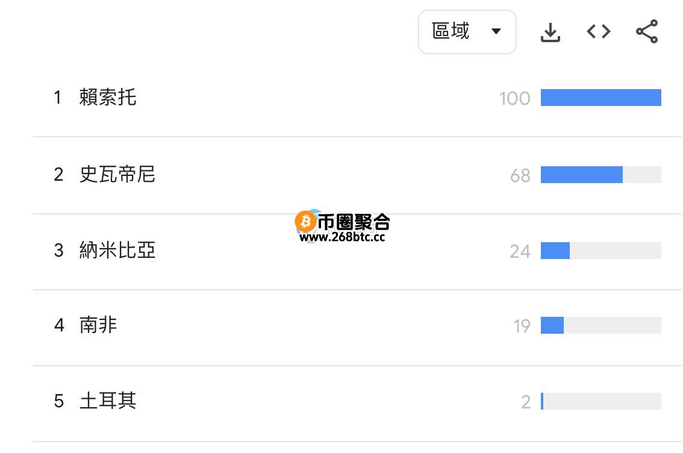Click the rank number 3 entry

[x=58, y=251]
